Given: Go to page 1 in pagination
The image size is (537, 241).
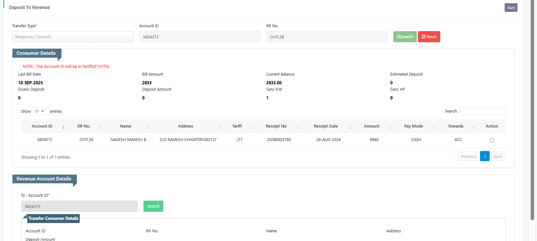Looking at the screenshot, I should (x=485, y=156).
